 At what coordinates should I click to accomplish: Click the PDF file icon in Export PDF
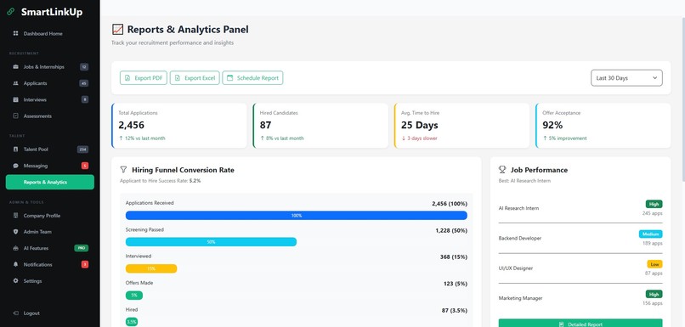click(x=127, y=78)
